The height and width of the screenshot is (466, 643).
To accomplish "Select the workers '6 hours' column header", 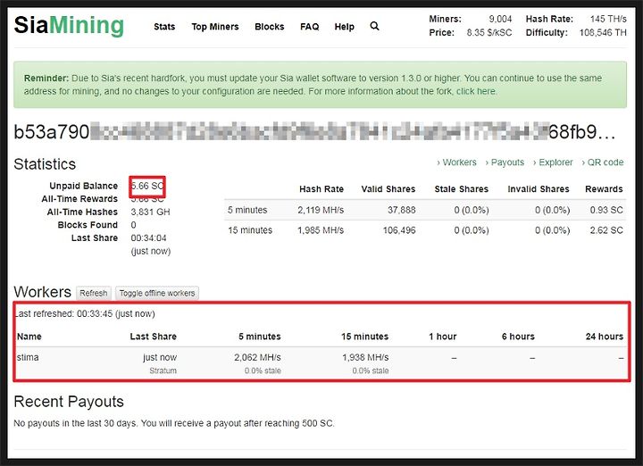I will 518,337.
